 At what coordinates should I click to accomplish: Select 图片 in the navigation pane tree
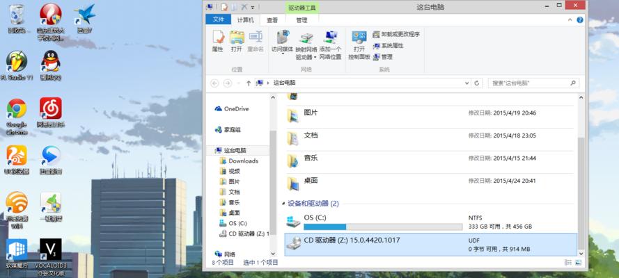pyautogui.click(x=230, y=181)
